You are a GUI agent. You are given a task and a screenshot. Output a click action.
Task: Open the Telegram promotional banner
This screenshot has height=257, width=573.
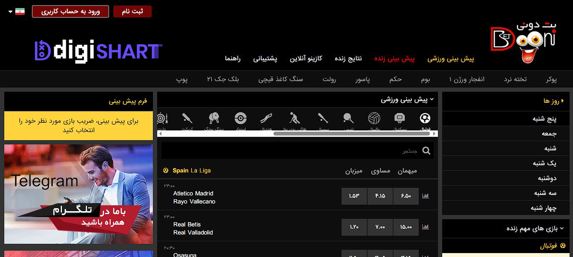[79, 194]
